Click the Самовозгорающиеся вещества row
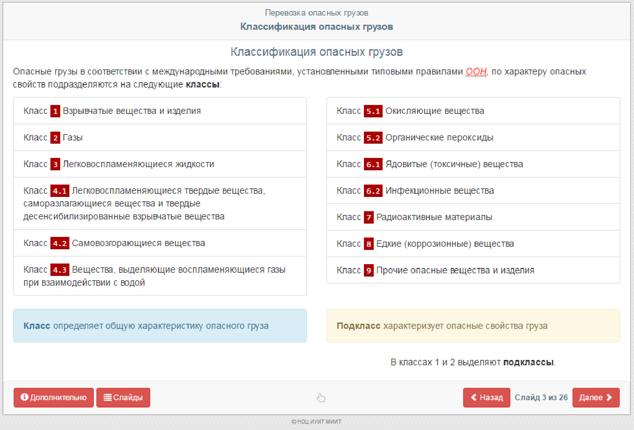 [x=160, y=243]
